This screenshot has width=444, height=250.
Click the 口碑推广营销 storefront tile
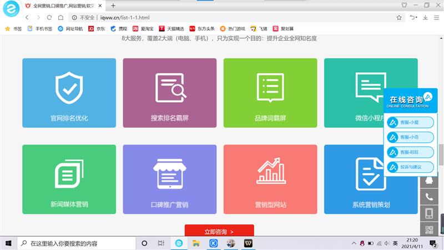pyautogui.click(x=169, y=179)
